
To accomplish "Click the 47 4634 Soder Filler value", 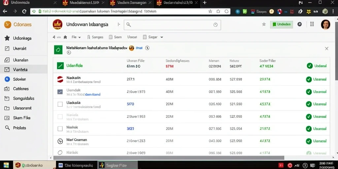I will [266, 66].
